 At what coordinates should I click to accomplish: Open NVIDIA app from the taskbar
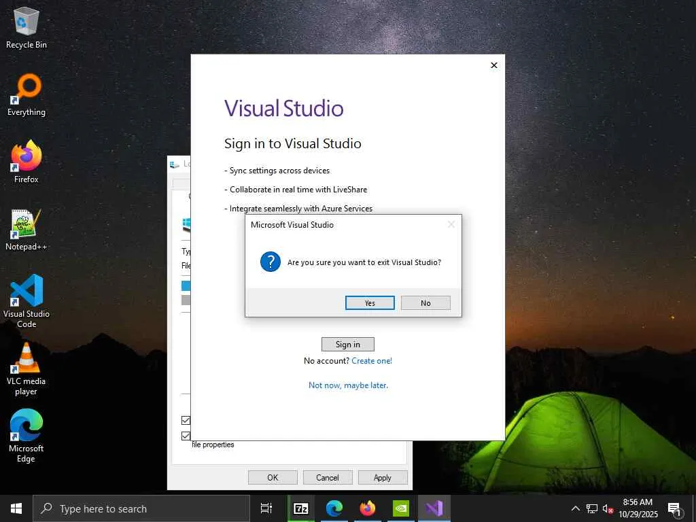coord(400,508)
